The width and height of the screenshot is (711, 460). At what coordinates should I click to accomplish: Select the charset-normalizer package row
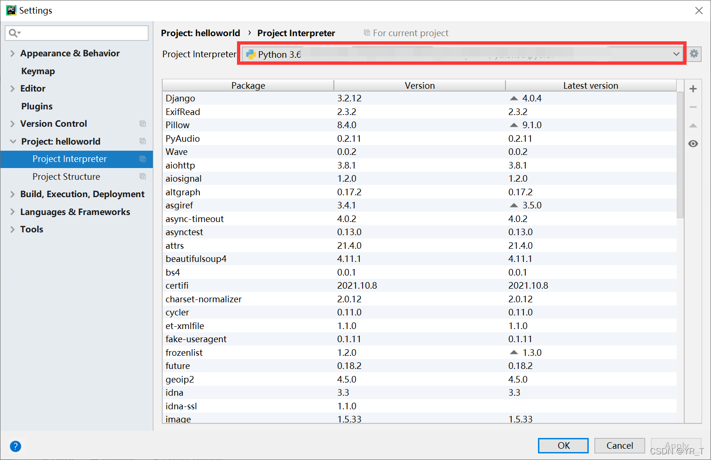419,299
